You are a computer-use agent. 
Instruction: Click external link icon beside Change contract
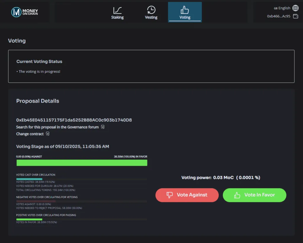pyautogui.click(x=48, y=134)
